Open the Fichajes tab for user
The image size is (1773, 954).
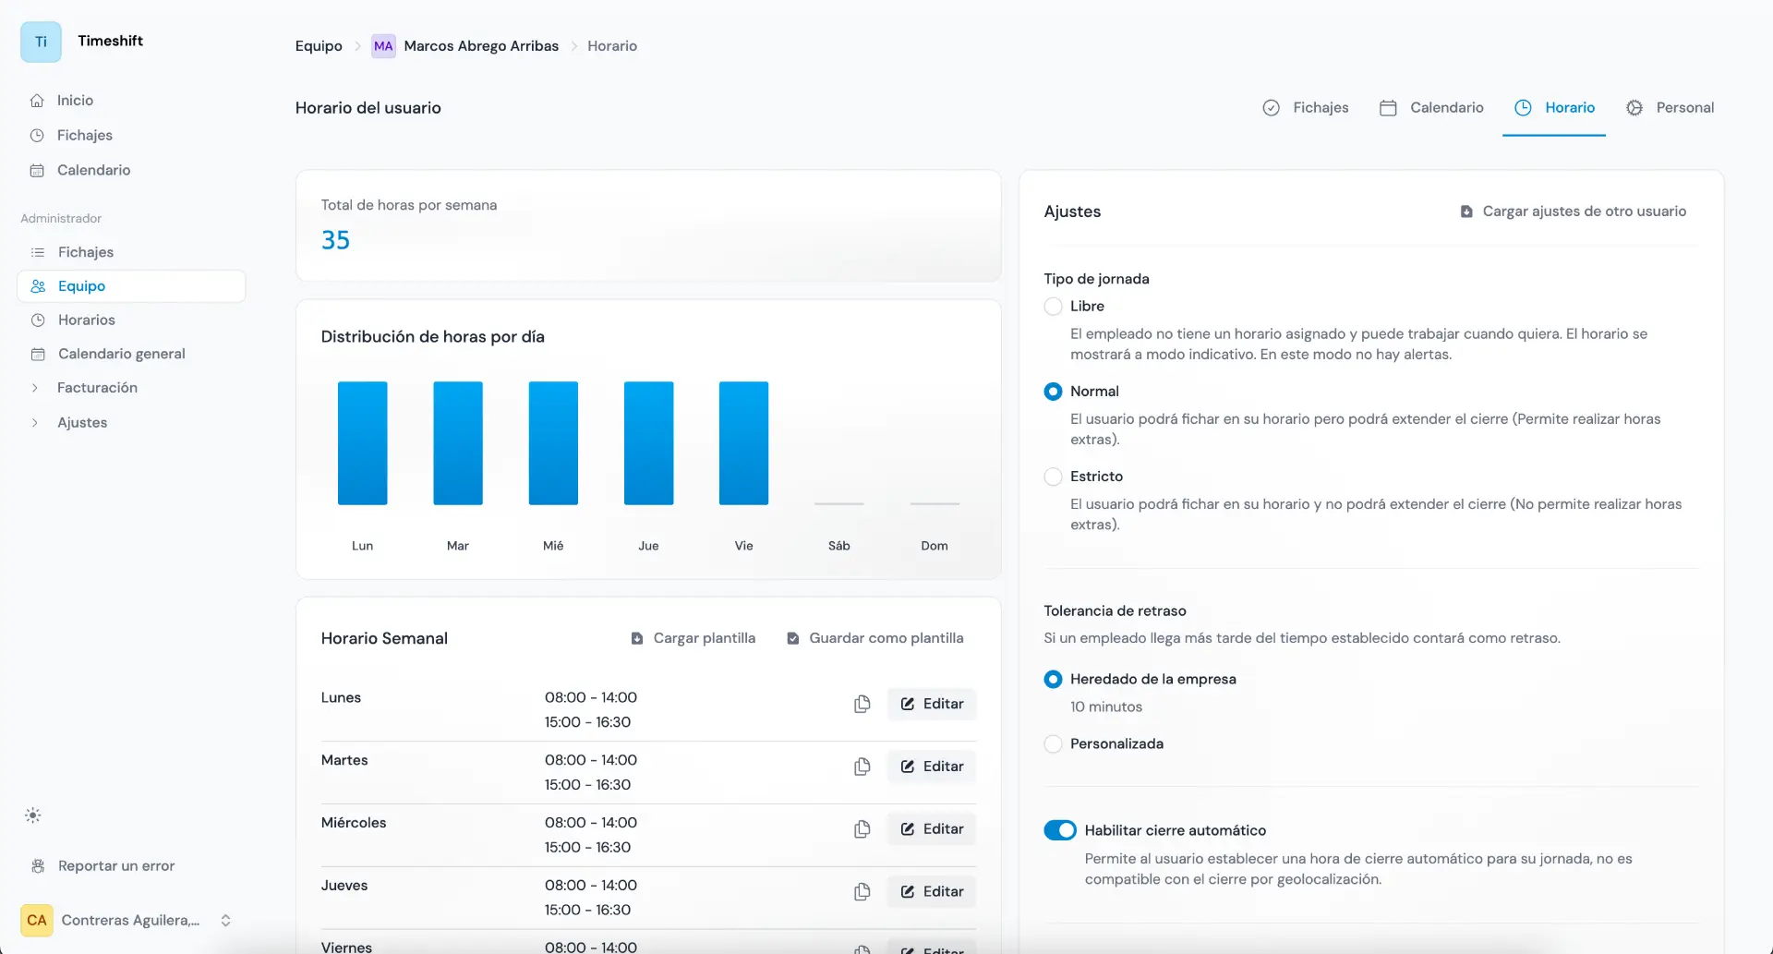point(1306,108)
